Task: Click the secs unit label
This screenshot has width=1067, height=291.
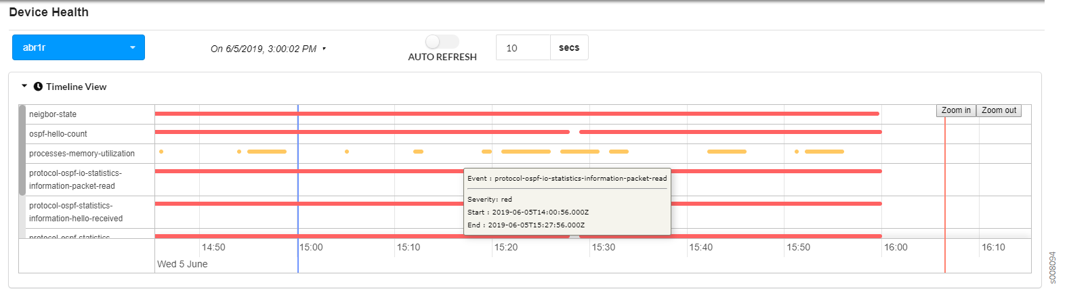Action: pyautogui.click(x=569, y=48)
